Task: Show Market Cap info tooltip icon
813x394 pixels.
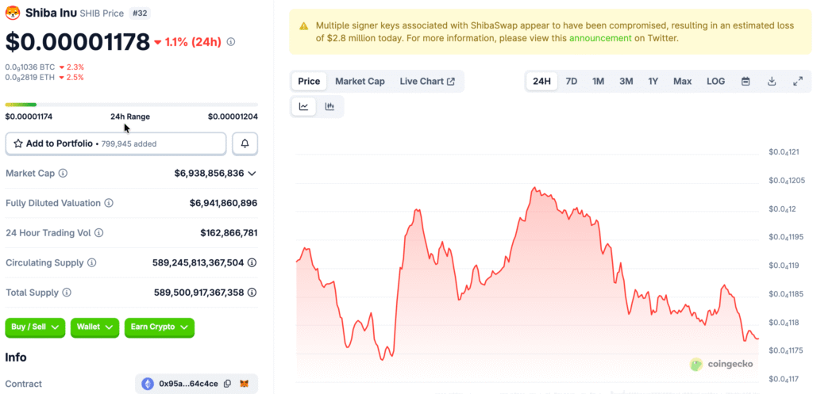Action: pos(64,174)
